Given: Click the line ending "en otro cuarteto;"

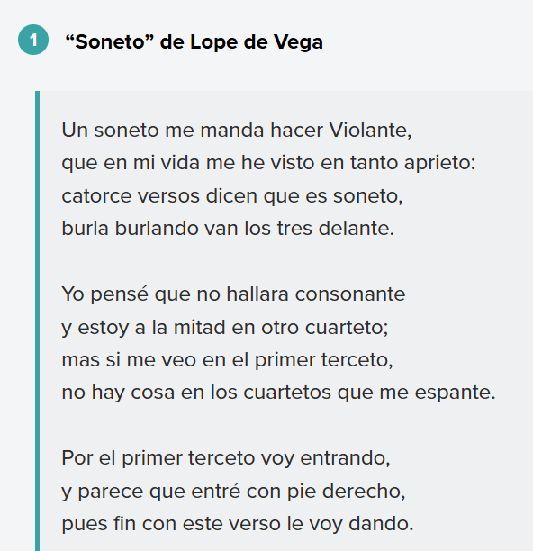Looking at the screenshot, I should click(x=225, y=328).
